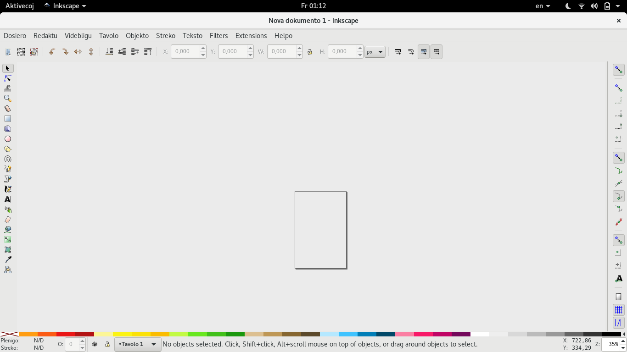Toggle move patterns with objects

tap(437, 52)
